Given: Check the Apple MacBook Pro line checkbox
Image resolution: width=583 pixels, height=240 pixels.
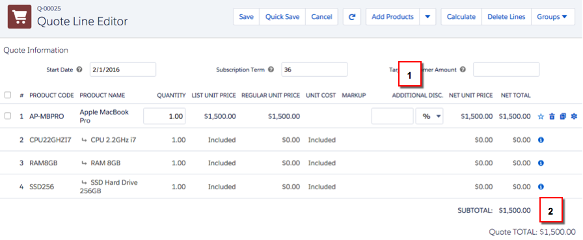Looking at the screenshot, I should 7,116.
